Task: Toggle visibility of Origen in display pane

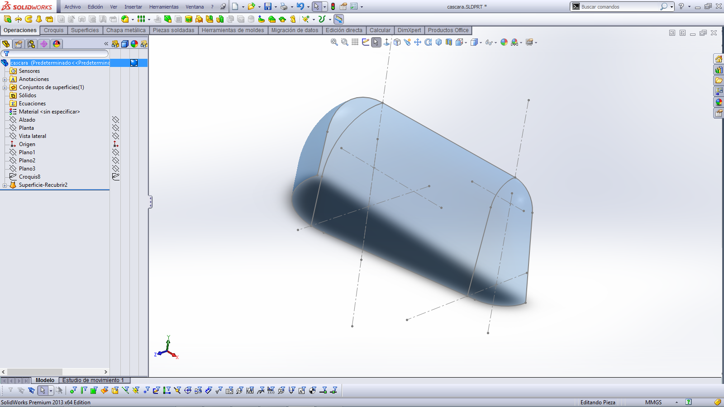Action: point(115,144)
